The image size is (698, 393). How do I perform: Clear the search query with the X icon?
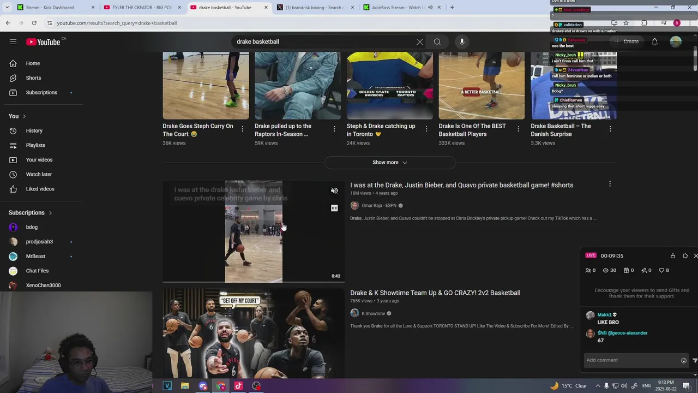pyautogui.click(x=420, y=41)
